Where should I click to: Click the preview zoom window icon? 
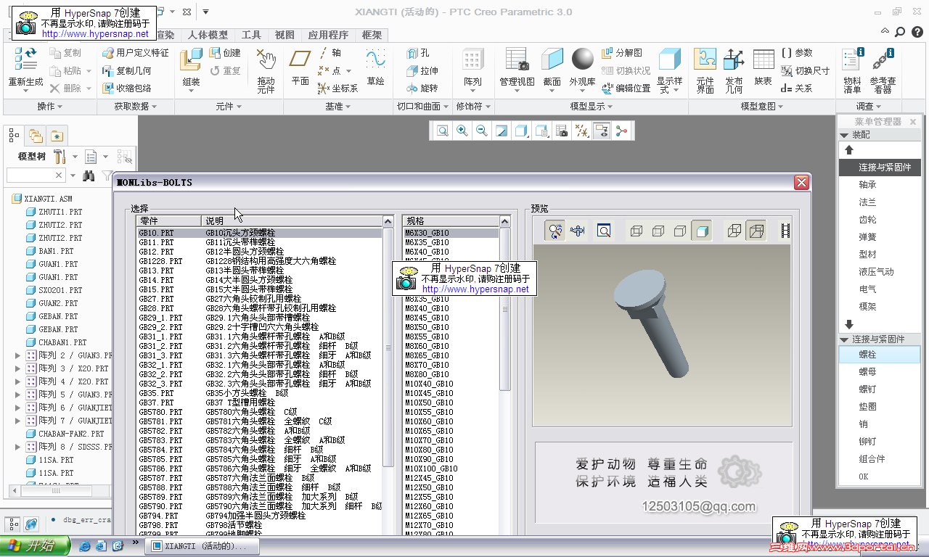(604, 231)
